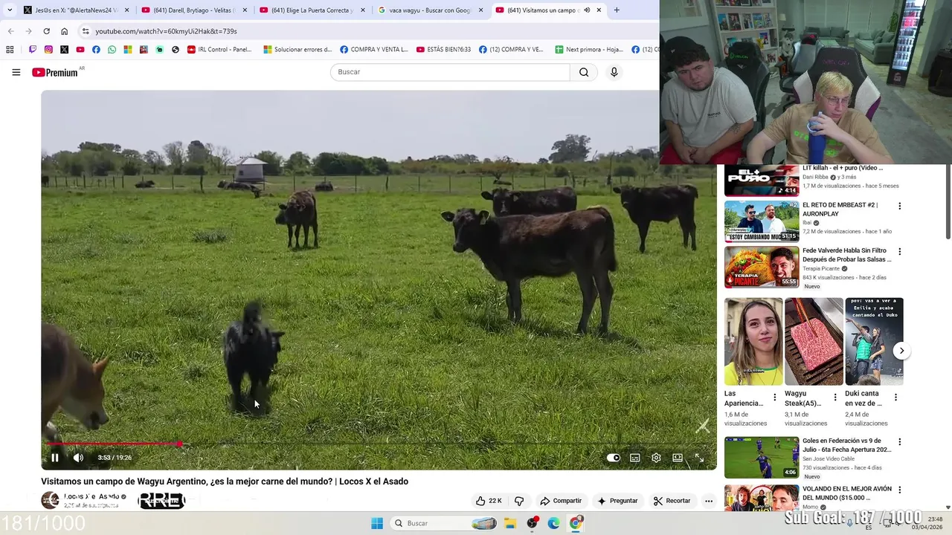Viewport: 952px width, 535px height.
Task: Open options for Goles en Federación video
Action: coord(899,441)
